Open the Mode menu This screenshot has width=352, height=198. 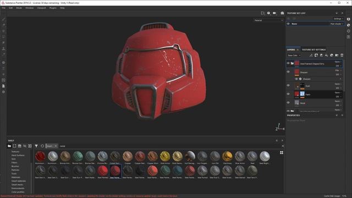click(19, 8)
